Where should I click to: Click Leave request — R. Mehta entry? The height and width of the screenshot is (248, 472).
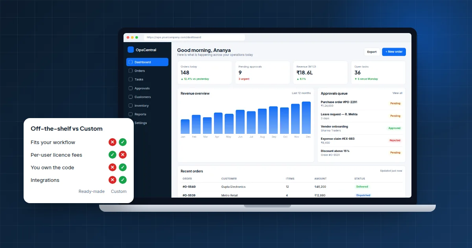(x=361, y=116)
